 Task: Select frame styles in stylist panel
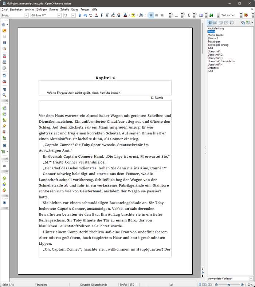click(221, 23)
